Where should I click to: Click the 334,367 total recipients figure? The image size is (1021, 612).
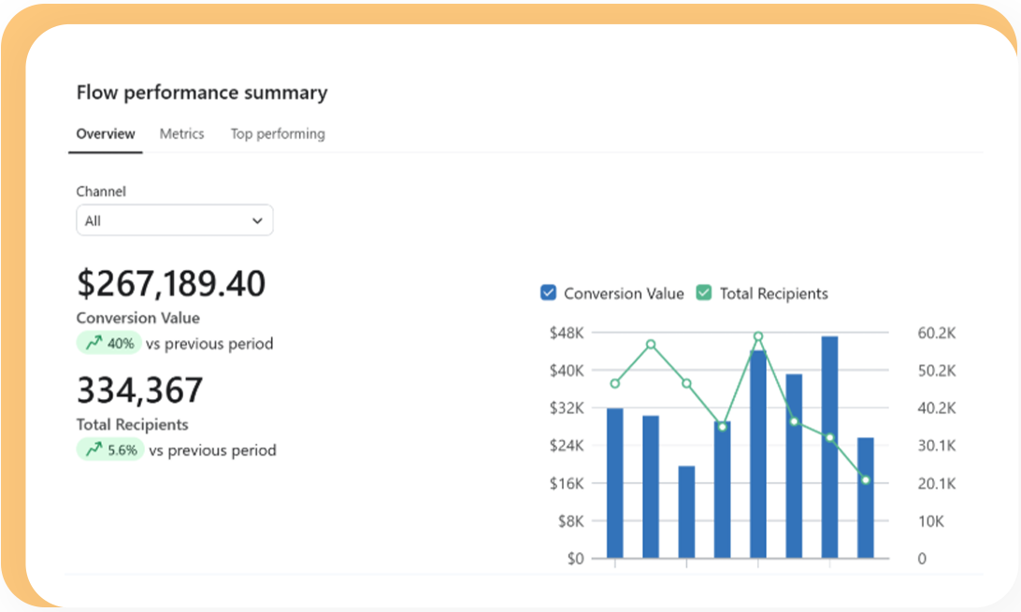(x=139, y=390)
